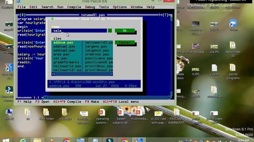This screenshot has height=142, width=254.
Task: Click the noname01.pas window zoom arrow
Action: click(x=165, y=15)
